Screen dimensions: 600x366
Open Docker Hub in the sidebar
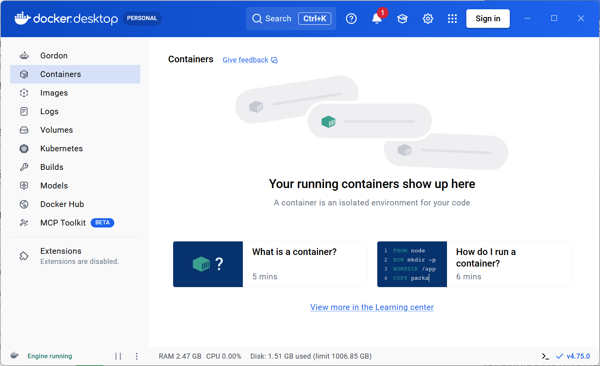click(75, 204)
